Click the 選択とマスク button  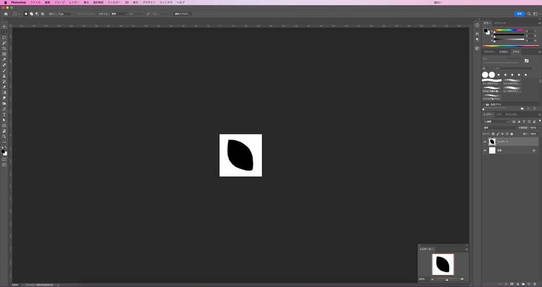click(183, 14)
